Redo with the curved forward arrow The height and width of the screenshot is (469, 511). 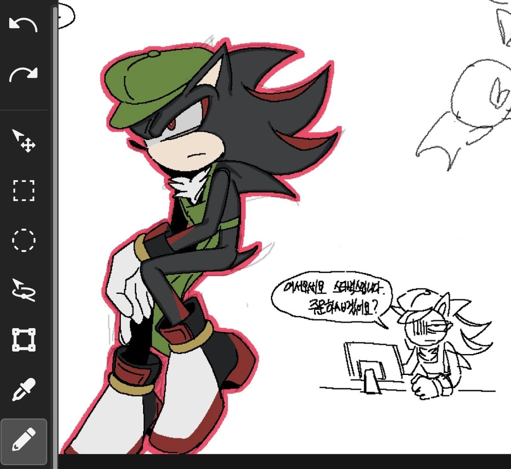pos(23,74)
